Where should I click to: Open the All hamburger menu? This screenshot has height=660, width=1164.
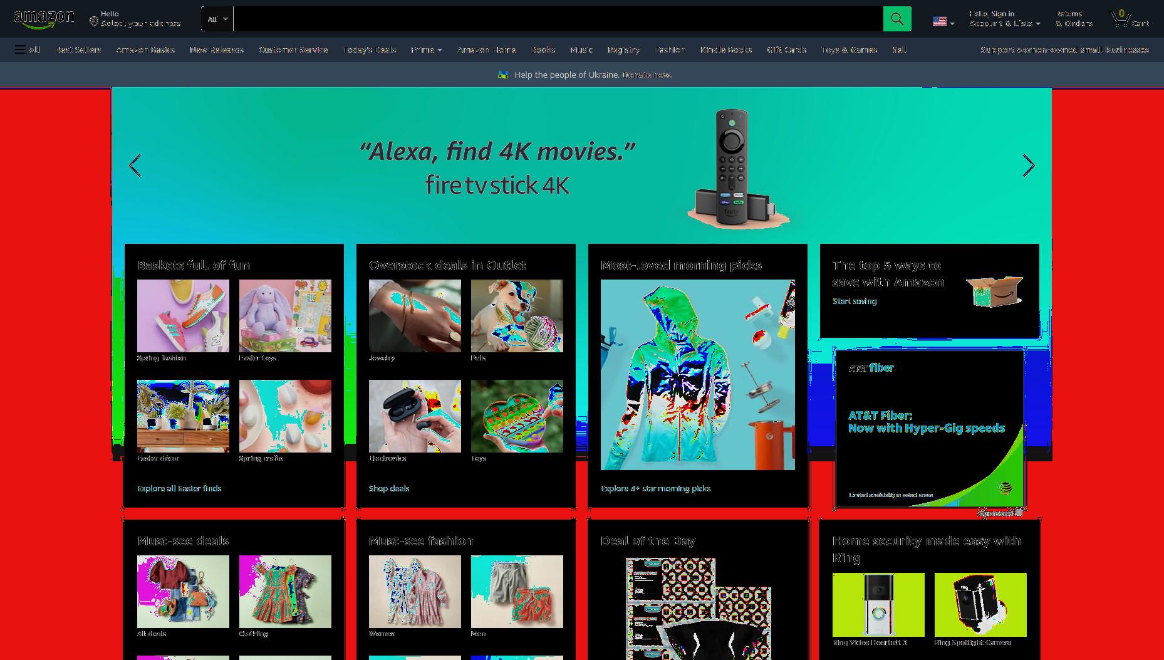(28, 50)
